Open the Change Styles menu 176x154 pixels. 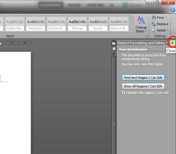141,24
